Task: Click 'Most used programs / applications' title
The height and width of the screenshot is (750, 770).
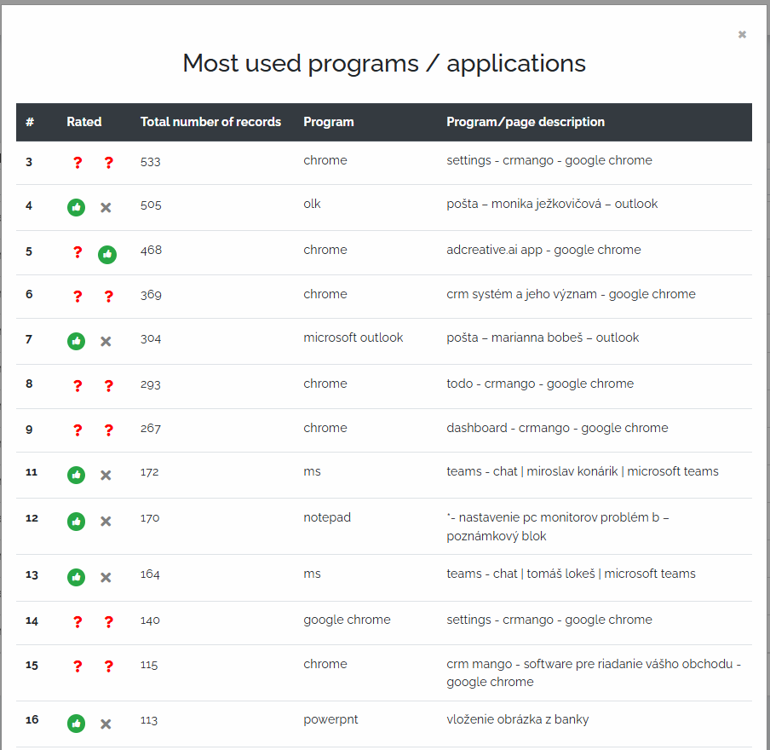Action: pyautogui.click(x=384, y=63)
